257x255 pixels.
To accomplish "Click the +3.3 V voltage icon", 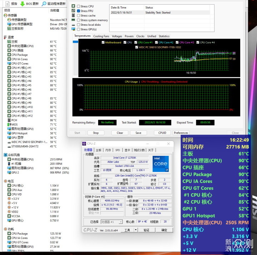I will pos(9,199).
